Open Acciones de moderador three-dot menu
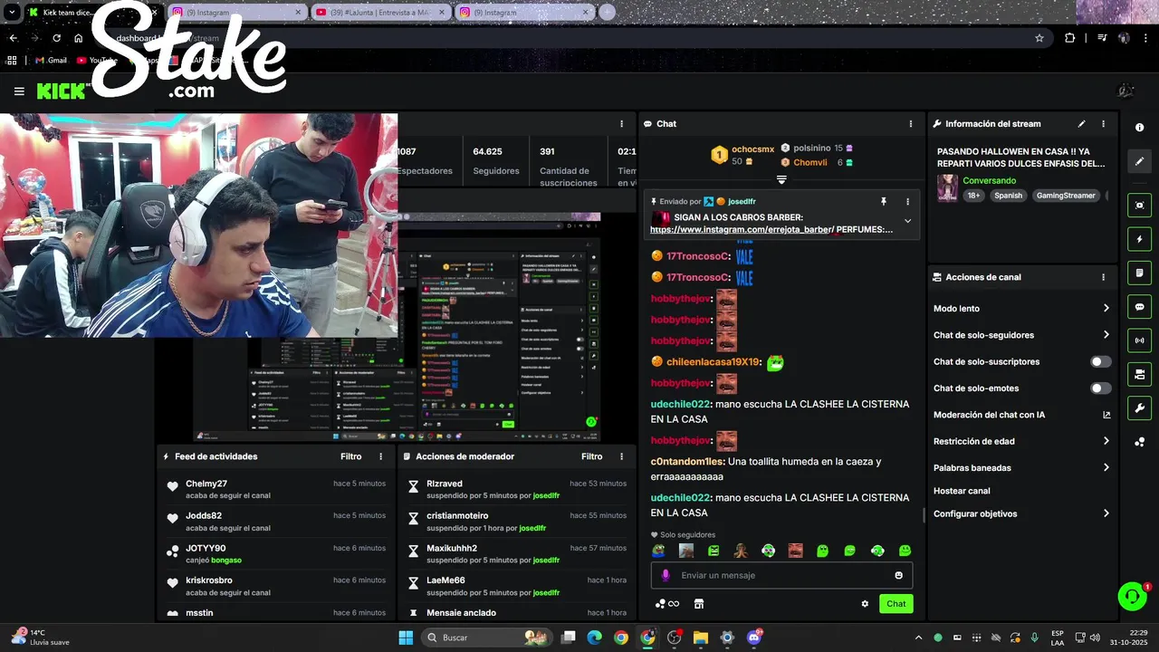Image resolution: width=1159 pixels, height=652 pixels. [x=621, y=456]
